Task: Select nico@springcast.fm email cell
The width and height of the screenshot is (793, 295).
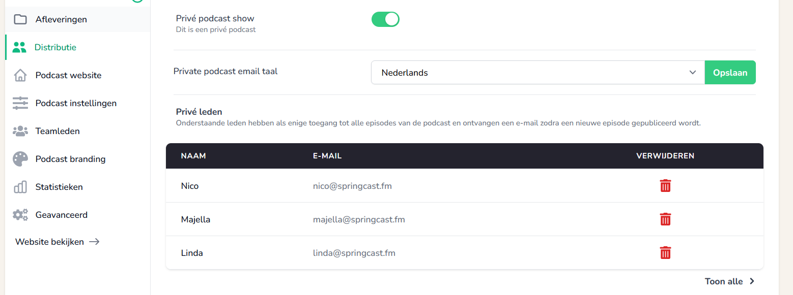Action: pos(352,186)
